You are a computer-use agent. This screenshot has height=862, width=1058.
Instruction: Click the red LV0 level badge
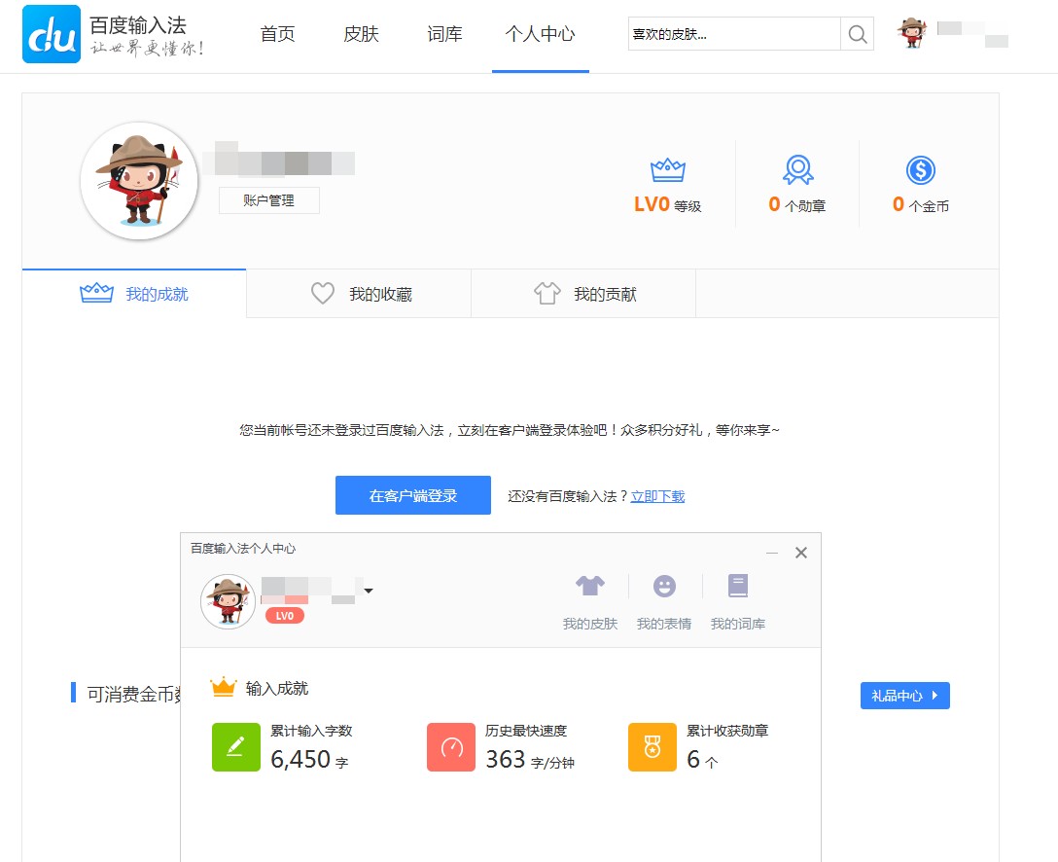point(285,616)
